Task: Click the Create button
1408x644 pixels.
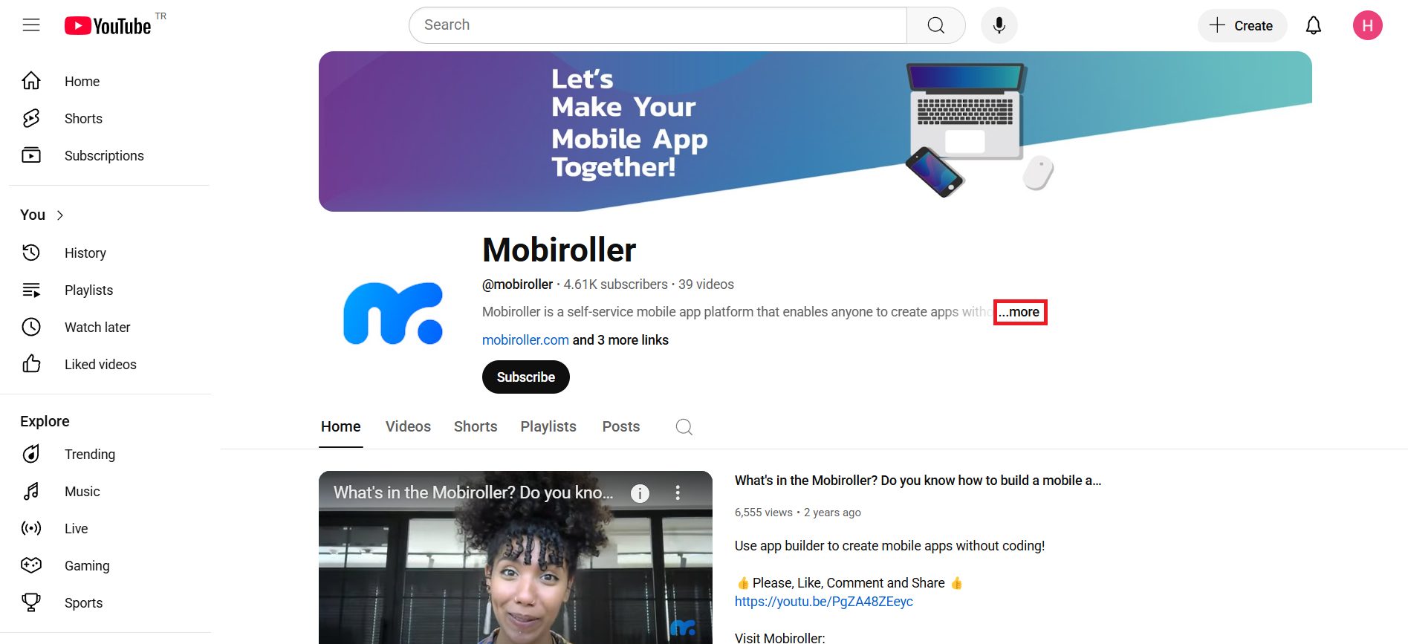Action: (1242, 25)
